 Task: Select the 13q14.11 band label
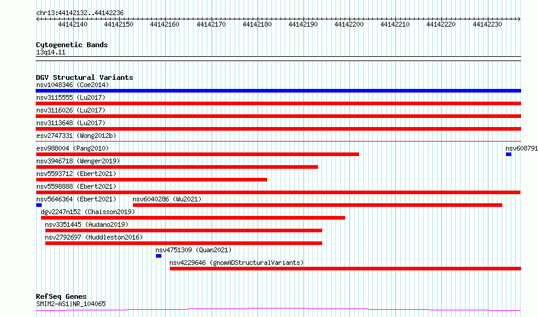pos(51,52)
